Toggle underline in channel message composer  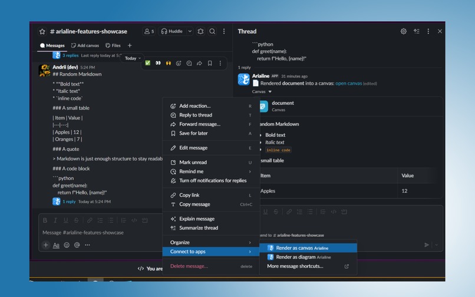coord(66,220)
